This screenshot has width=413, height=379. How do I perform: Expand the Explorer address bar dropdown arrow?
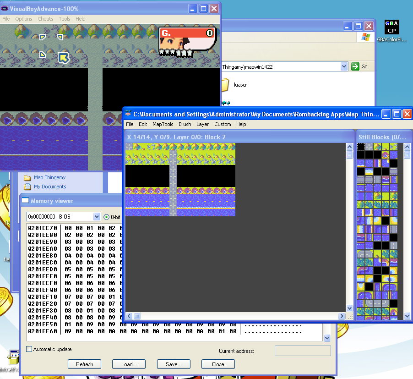point(344,67)
